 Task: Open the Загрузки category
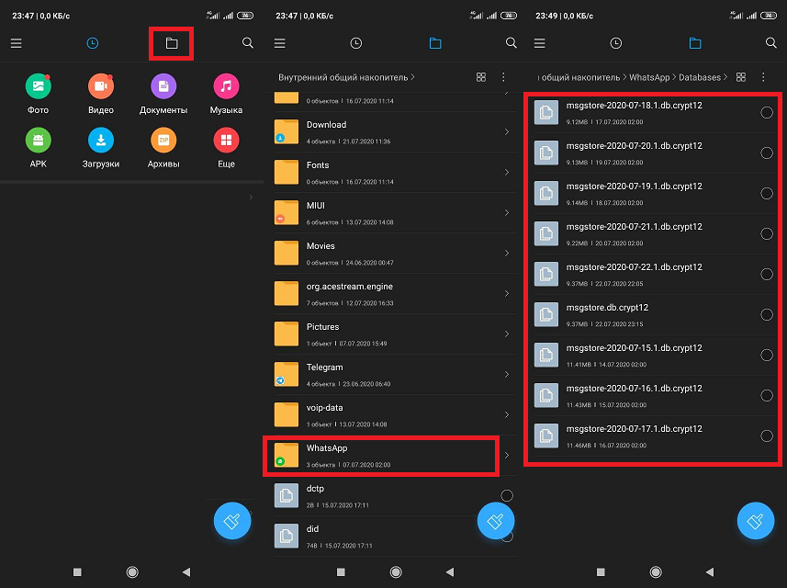tap(101, 141)
